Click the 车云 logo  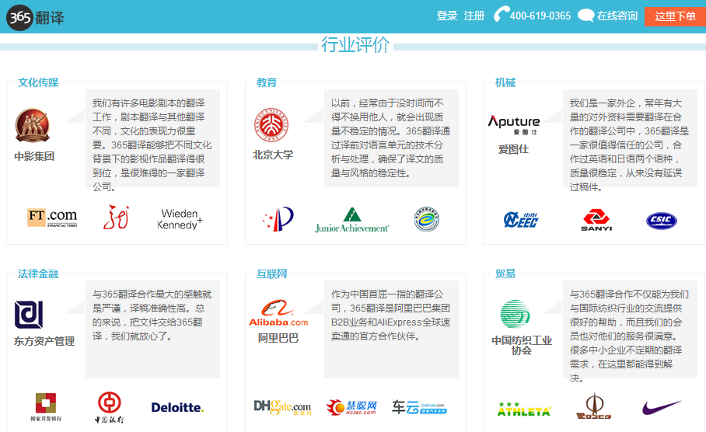tap(419, 407)
